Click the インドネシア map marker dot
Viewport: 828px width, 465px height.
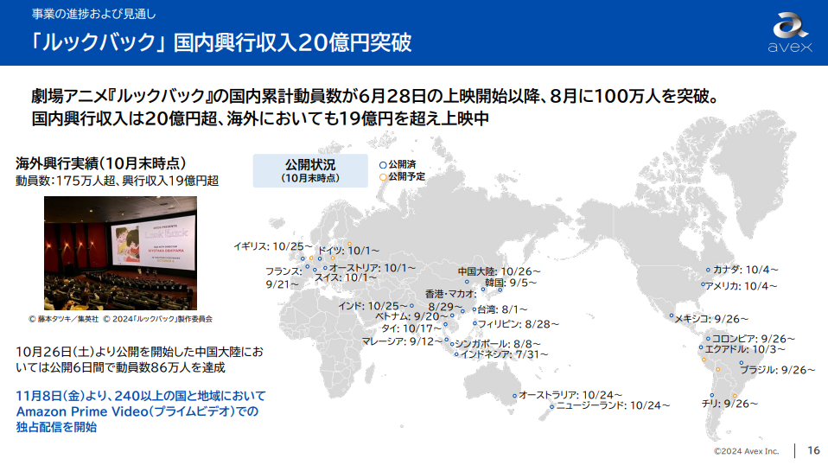click(x=456, y=354)
